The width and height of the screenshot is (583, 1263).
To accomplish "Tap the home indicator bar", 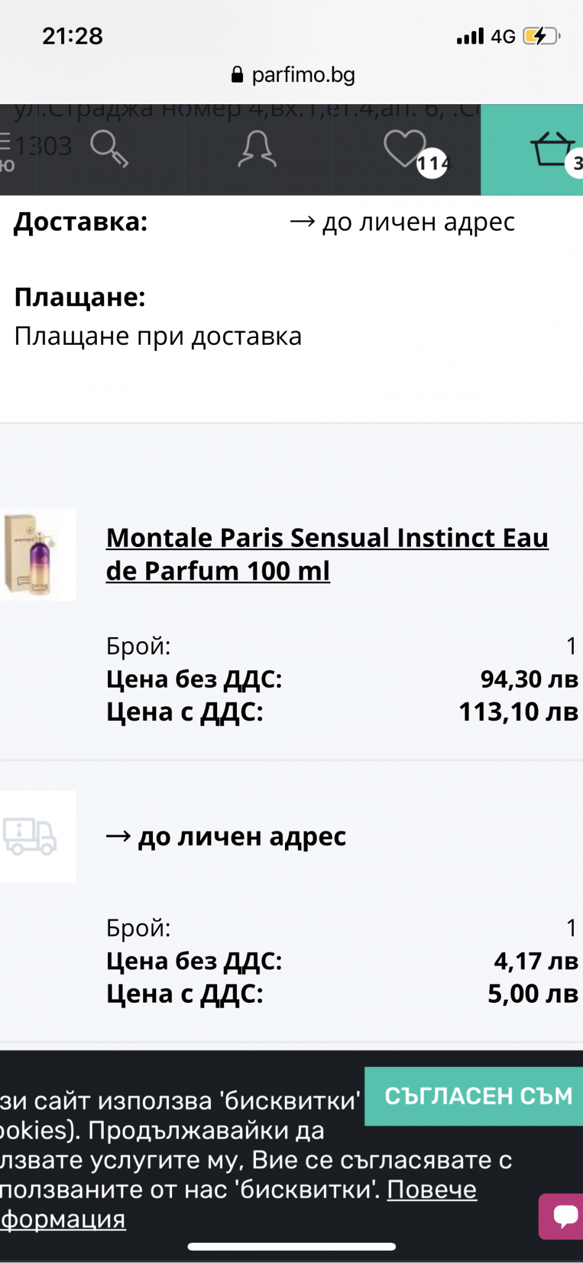I will (x=291, y=1246).
